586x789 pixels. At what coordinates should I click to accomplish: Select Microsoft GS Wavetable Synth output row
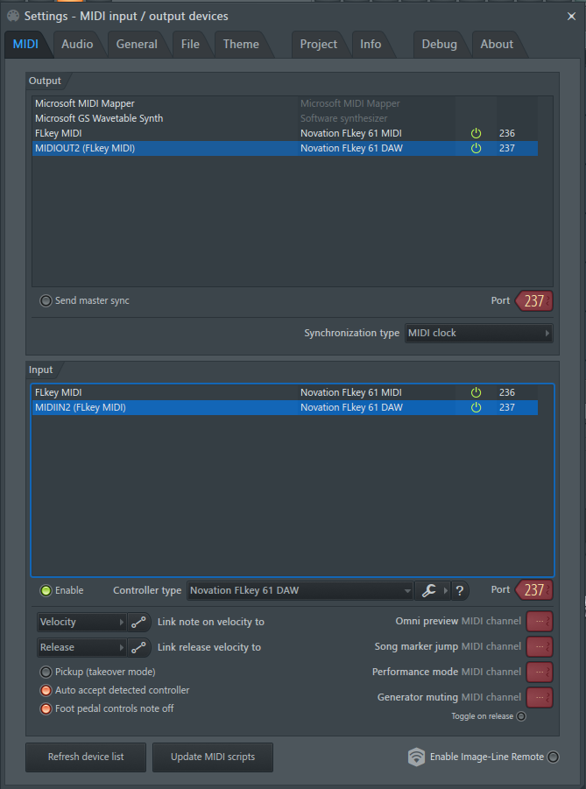(285, 118)
